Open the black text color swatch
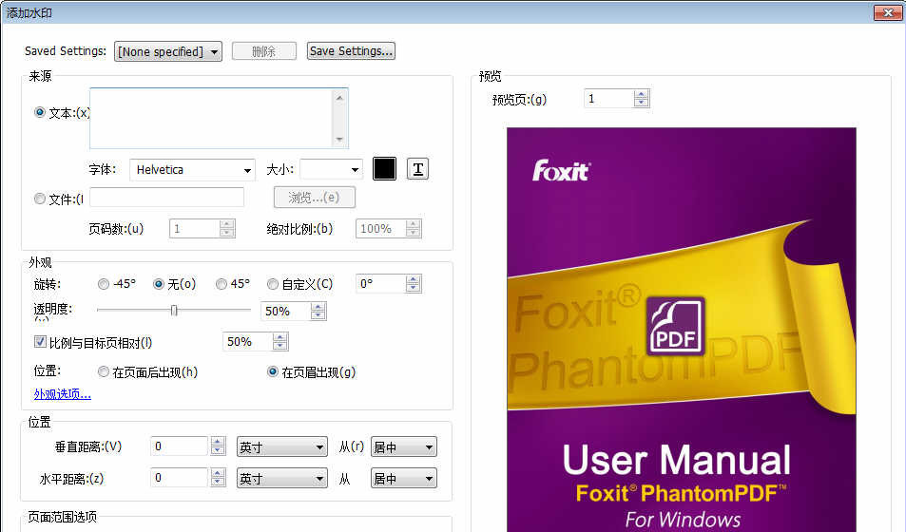 [384, 169]
